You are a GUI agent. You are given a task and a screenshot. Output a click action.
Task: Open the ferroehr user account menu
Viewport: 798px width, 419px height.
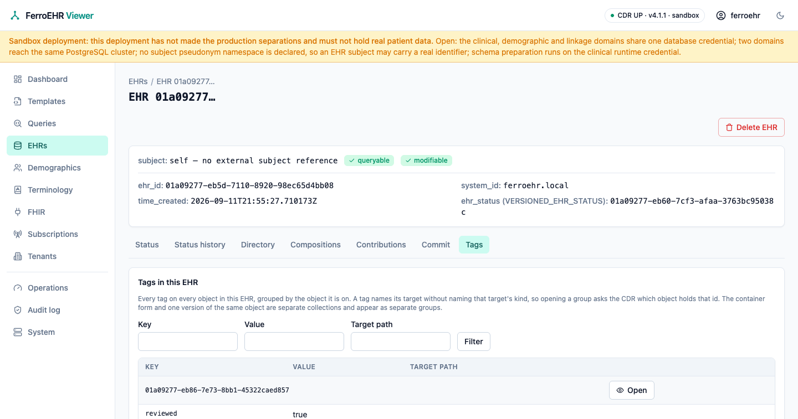click(x=738, y=15)
